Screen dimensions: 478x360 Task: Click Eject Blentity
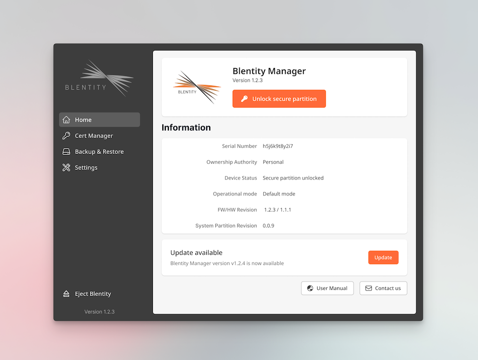(x=92, y=294)
